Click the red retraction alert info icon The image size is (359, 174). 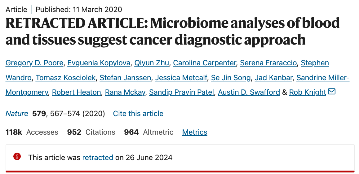coord(17,157)
